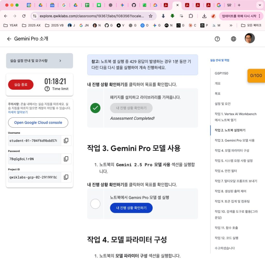Viewport: 265px width, 259px height.
Task: Click the empty progress circle for 작업 3
Action: pos(95,204)
